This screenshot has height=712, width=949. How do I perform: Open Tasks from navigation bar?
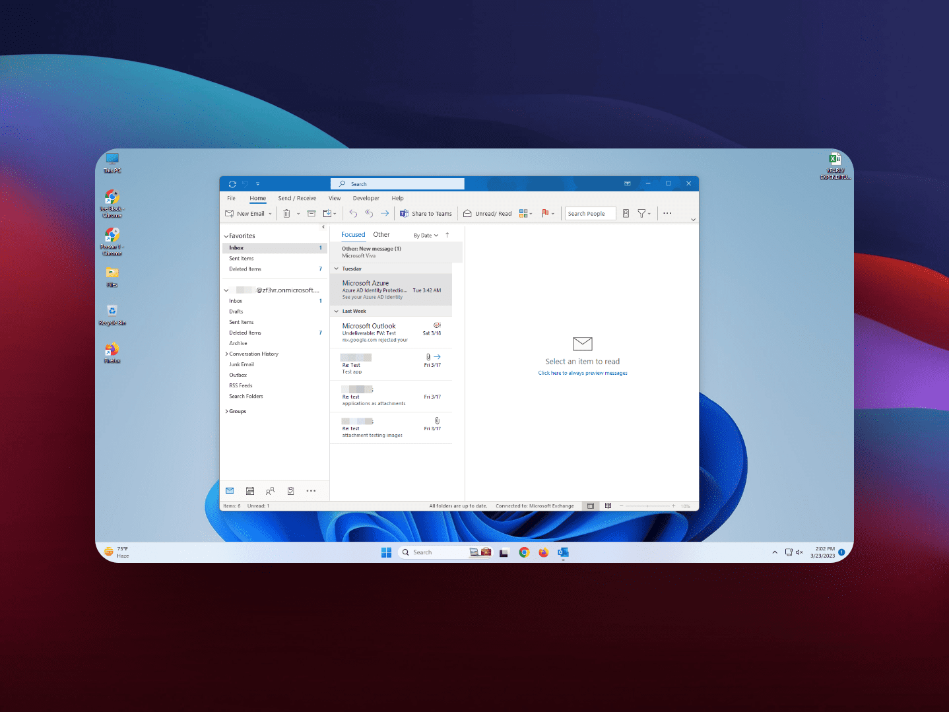click(290, 491)
